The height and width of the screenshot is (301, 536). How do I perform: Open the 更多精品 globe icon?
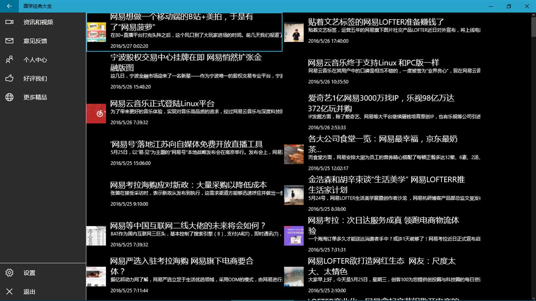(x=9, y=97)
